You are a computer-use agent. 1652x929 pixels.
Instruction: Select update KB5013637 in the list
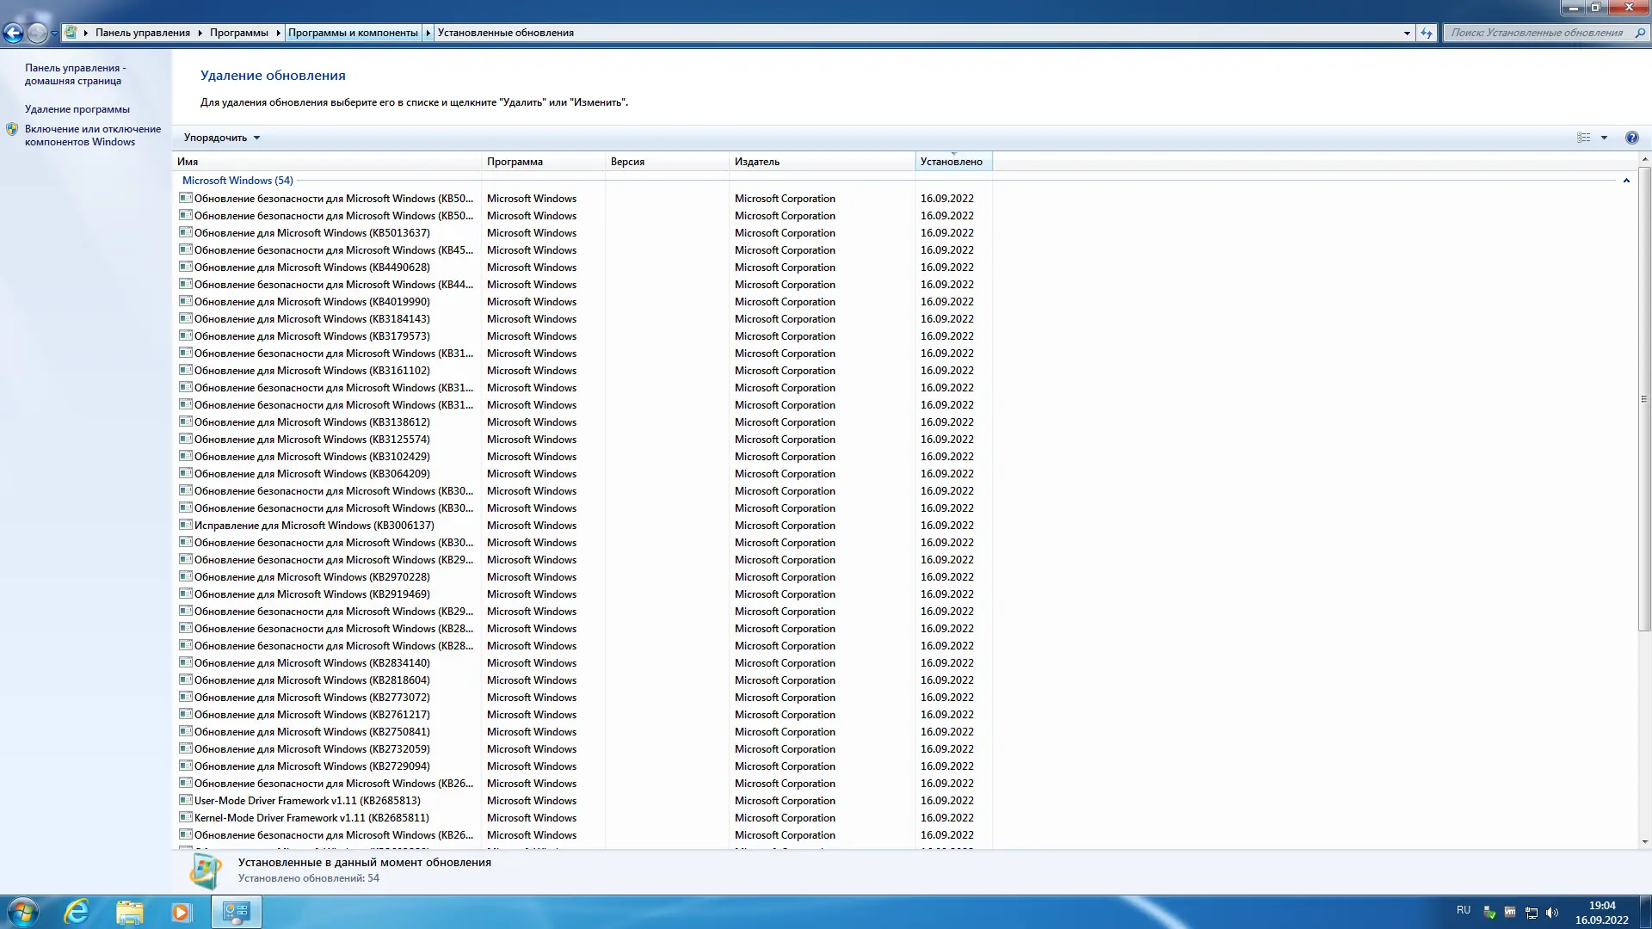pos(311,233)
